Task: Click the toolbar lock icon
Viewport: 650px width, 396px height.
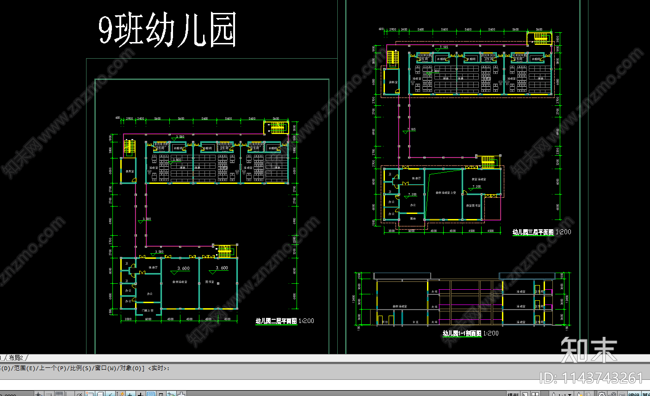Action: point(612,394)
